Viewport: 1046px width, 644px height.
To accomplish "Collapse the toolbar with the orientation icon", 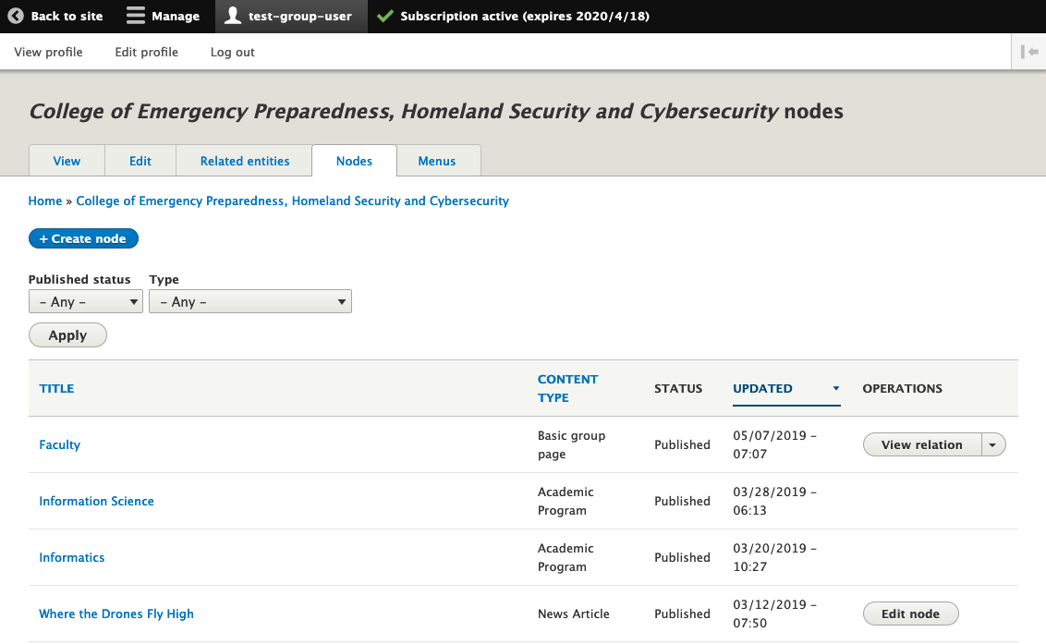I will coord(1029,53).
